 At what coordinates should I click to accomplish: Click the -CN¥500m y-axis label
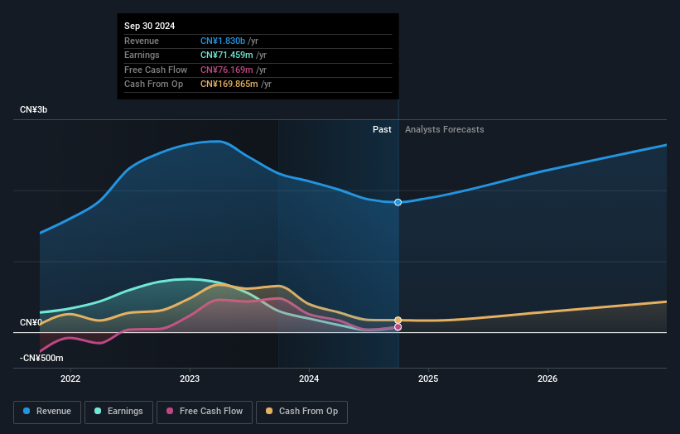[41, 358]
